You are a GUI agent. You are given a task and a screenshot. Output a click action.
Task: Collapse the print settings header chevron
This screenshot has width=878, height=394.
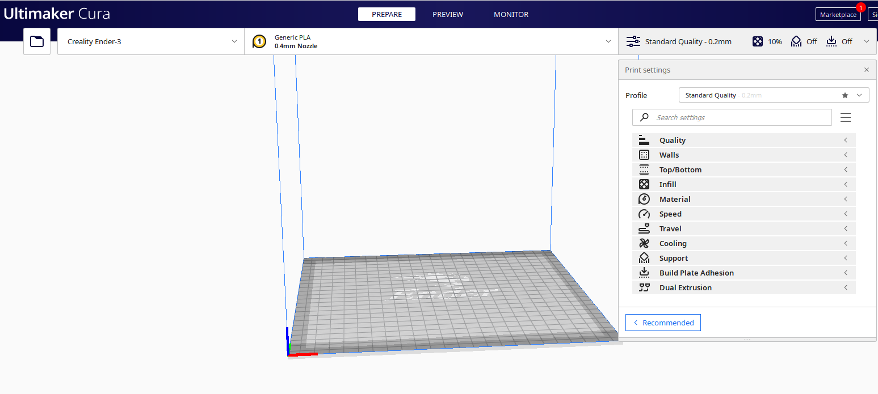coord(867,41)
